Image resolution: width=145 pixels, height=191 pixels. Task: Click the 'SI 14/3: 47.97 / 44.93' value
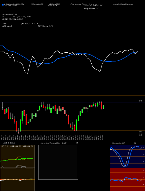coord(22,17)
